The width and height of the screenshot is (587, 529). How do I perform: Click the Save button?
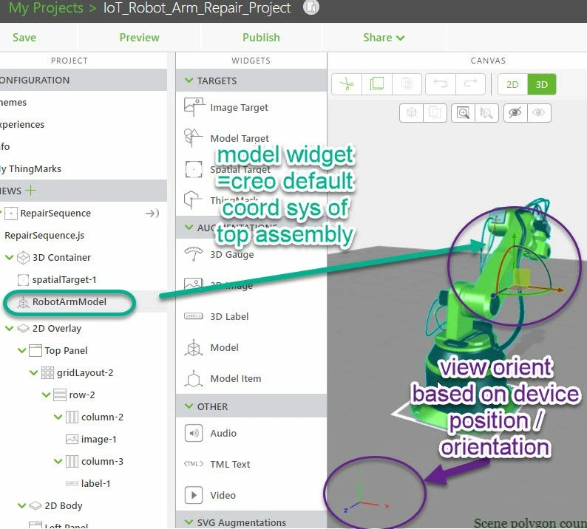pyautogui.click(x=24, y=38)
